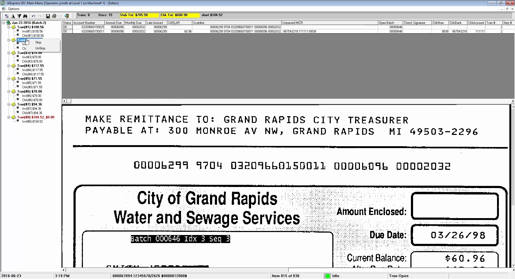Collapse the Tran(#1) $100.56 node

click(x=9, y=27)
